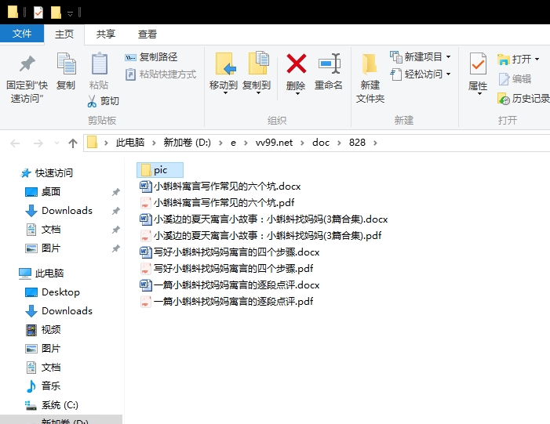This screenshot has width=550, height=424.
Task: Open pinned Pictures (图片) in Quick access
Action: [x=43, y=248]
